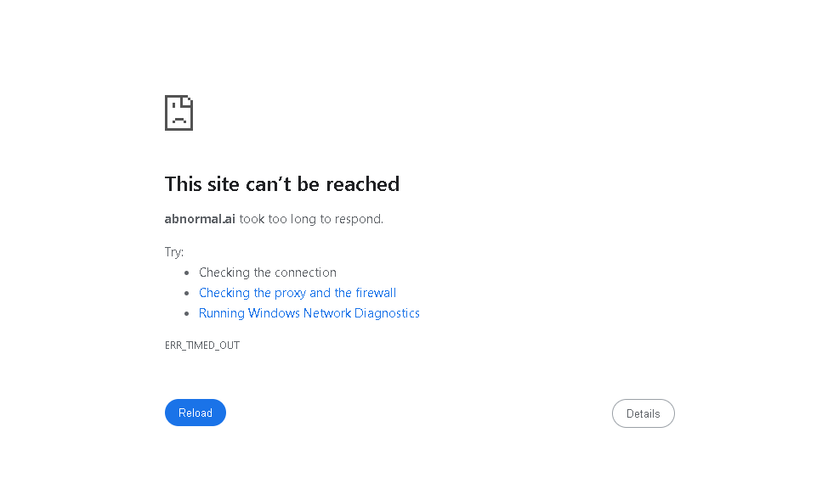Viewport: 839px width, 500px height.
Task: Launch Running Windows Network Diagnostics link
Action: pos(309,313)
